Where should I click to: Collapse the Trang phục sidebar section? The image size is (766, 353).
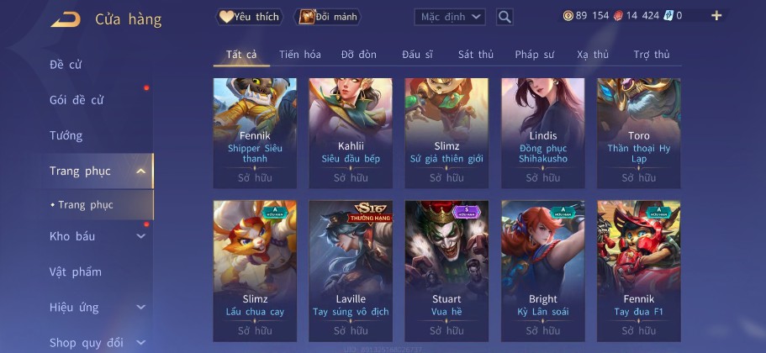click(140, 171)
